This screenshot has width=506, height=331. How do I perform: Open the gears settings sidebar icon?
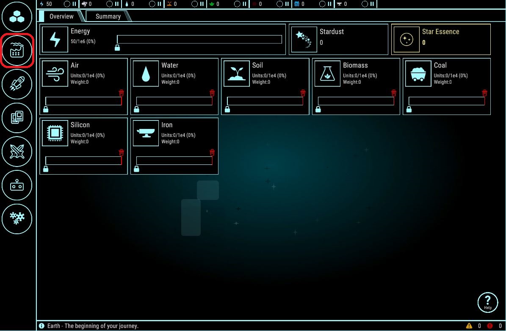[x=17, y=218]
